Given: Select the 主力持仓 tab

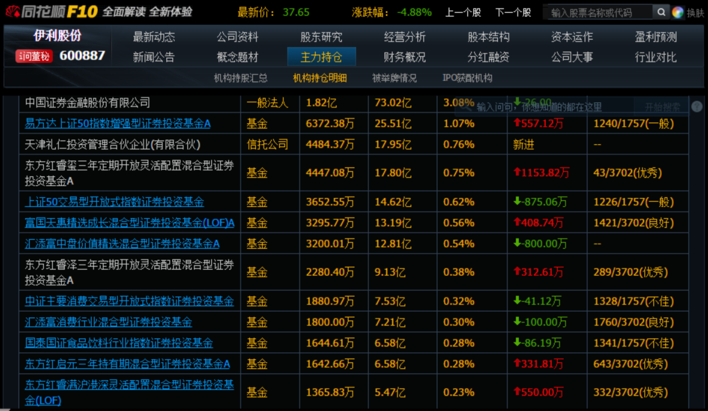Looking at the screenshot, I should (321, 57).
